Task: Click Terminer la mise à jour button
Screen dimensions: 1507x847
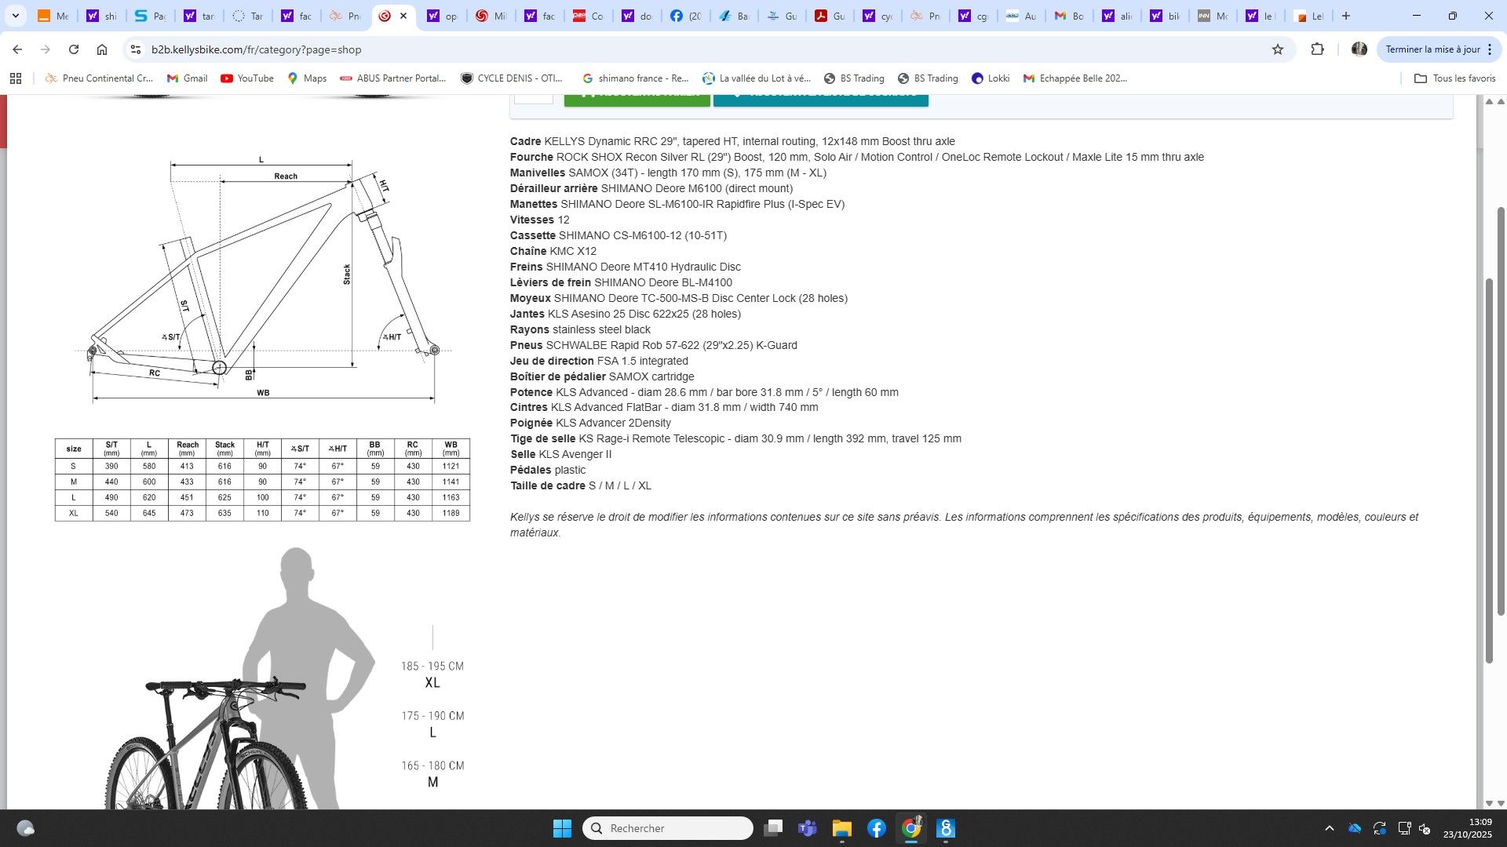Action: [1432, 49]
